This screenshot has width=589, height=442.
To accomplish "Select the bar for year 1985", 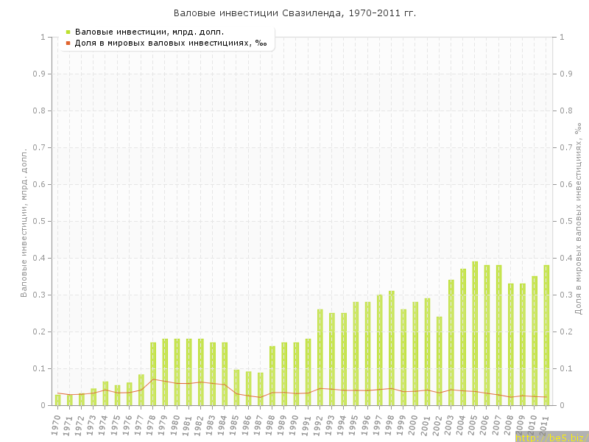I will [x=236, y=387].
